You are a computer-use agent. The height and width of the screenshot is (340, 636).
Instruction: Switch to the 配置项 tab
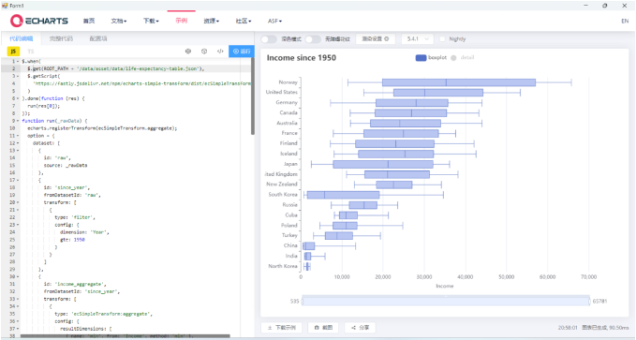tap(98, 38)
